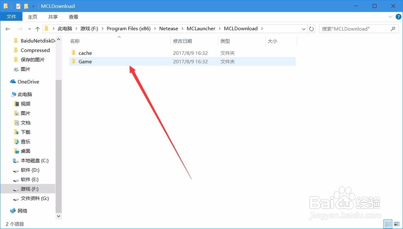This screenshot has width=403, height=229.
Task: Select the cache folder
Action: (182, 53)
